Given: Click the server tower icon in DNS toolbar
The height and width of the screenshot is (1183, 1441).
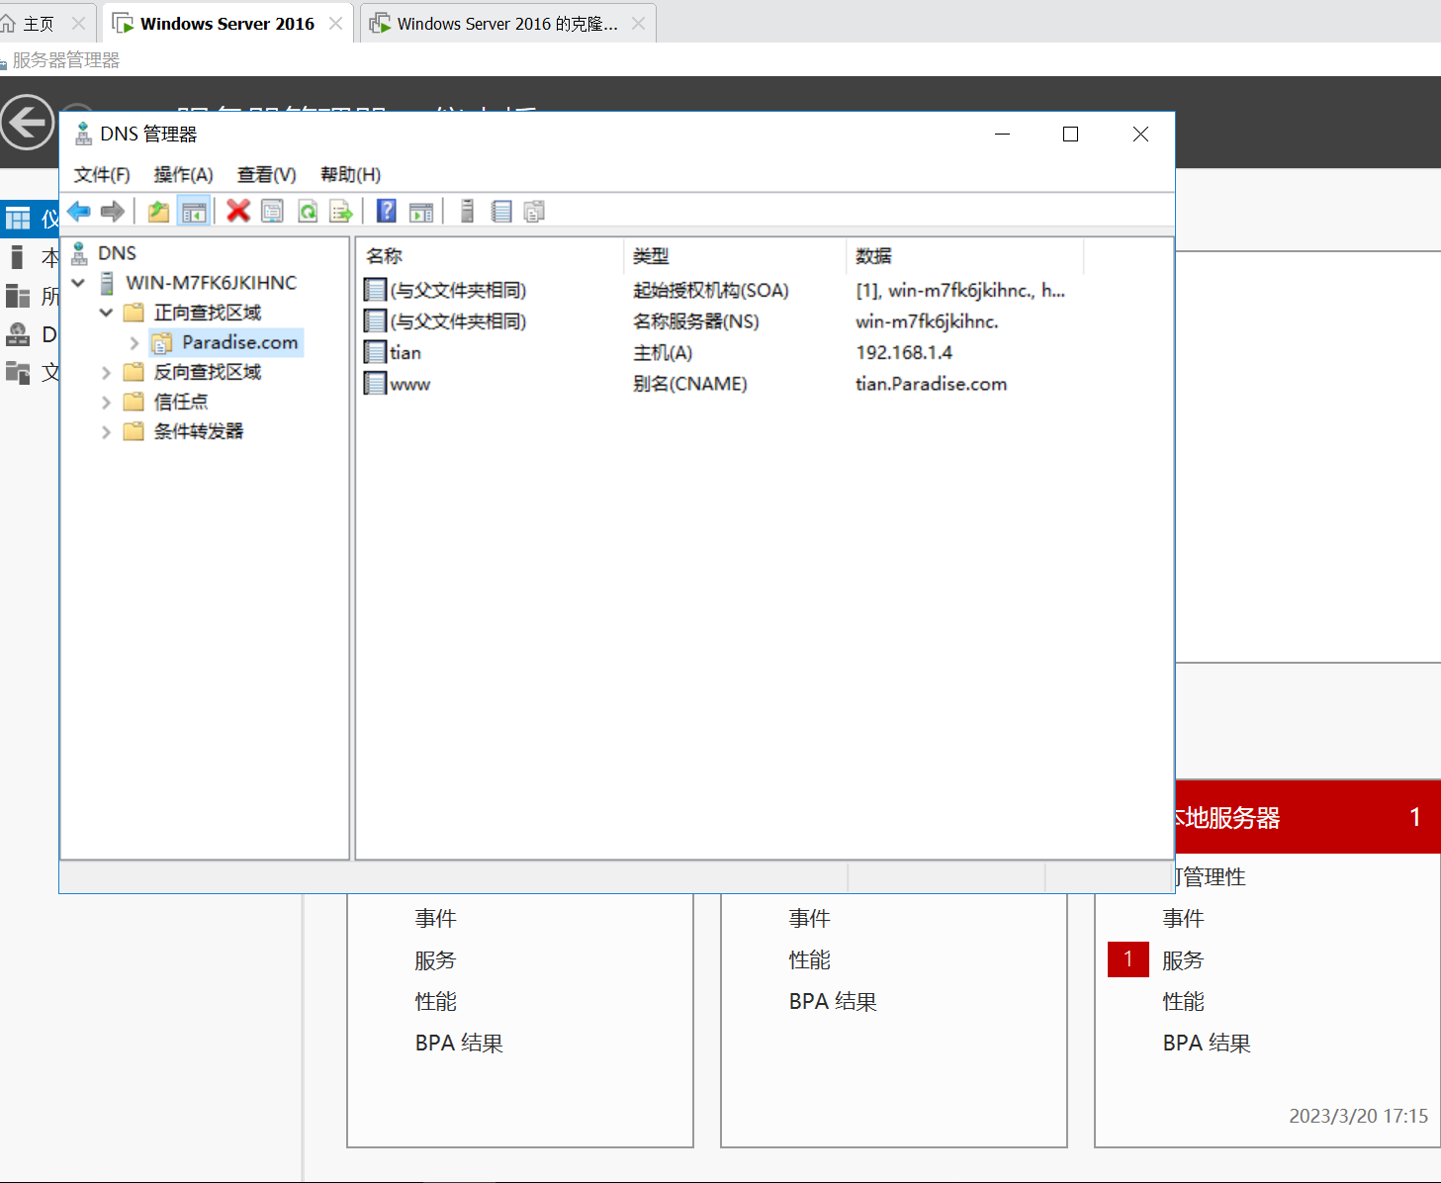Looking at the screenshot, I should coord(468,211).
